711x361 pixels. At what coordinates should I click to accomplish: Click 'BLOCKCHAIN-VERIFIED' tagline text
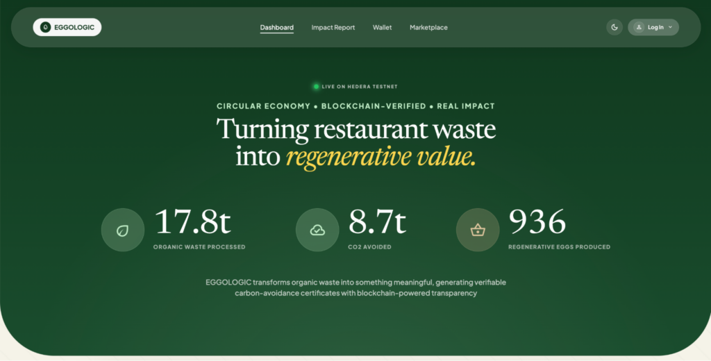[x=374, y=106]
